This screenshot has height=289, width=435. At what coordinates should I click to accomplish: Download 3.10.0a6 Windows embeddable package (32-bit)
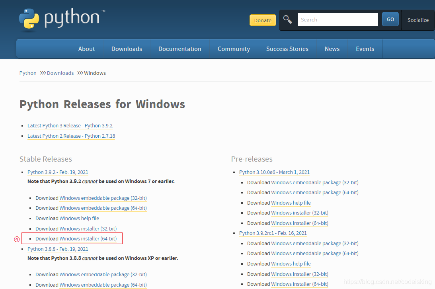(314, 182)
